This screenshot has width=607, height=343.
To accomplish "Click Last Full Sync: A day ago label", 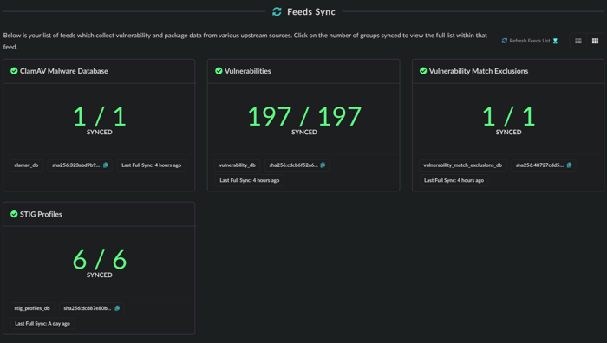I will (x=42, y=323).
